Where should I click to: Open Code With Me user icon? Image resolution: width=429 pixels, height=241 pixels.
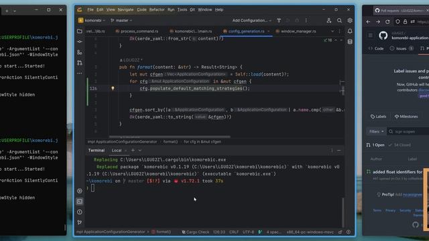click(329, 21)
